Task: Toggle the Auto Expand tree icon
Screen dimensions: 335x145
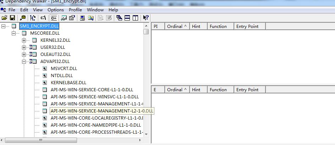Action: tap(33, 18)
